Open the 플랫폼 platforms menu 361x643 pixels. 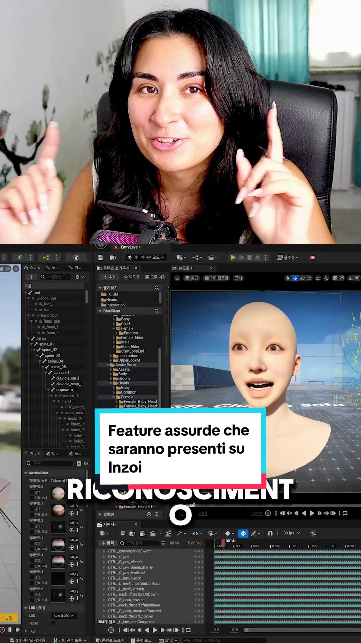[x=288, y=257]
